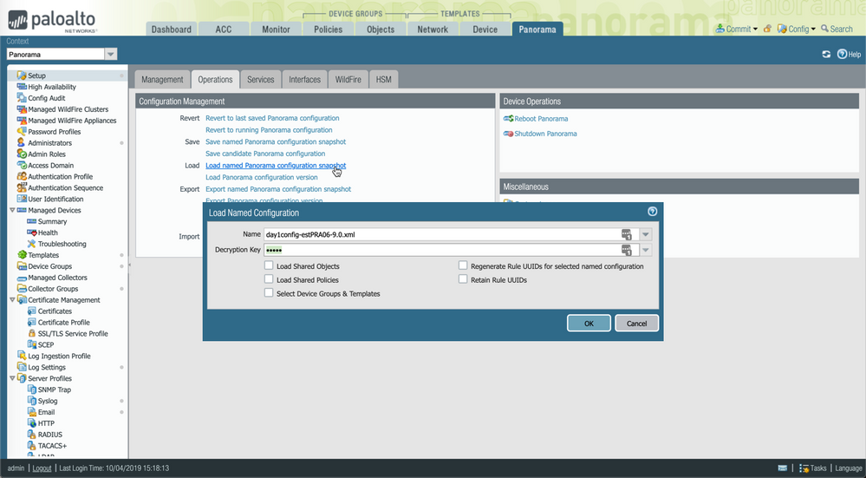Click Authentication Sequence icon
Image resolution: width=866 pixels, height=478 pixels.
point(22,187)
